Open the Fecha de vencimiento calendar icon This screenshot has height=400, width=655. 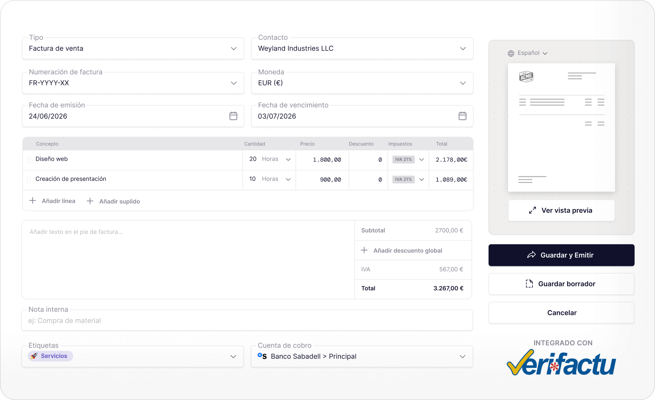click(x=463, y=116)
